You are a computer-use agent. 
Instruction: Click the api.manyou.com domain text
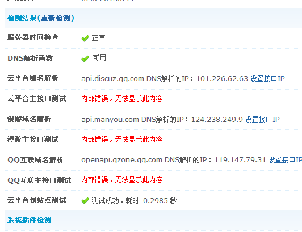point(110,120)
